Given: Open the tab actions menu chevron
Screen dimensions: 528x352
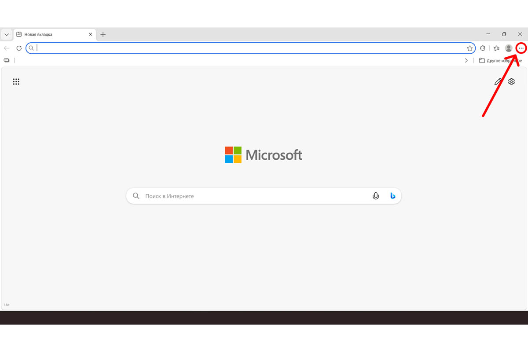Looking at the screenshot, I should coord(7,34).
